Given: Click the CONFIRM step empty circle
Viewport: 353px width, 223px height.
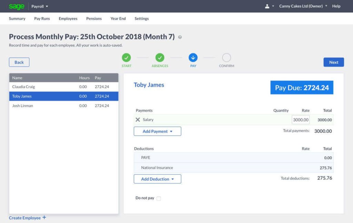Looking at the screenshot, I should coord(226,58).
